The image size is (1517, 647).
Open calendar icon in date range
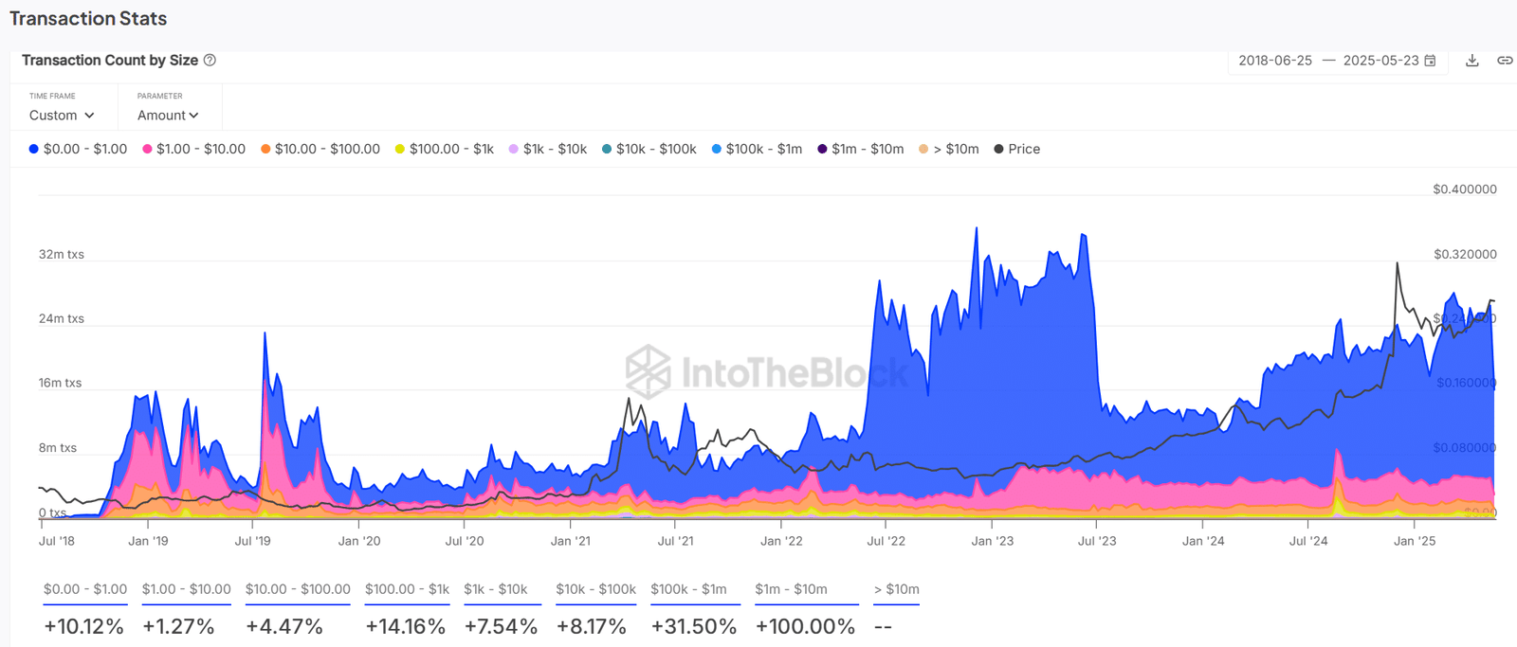click(1430, 60)
